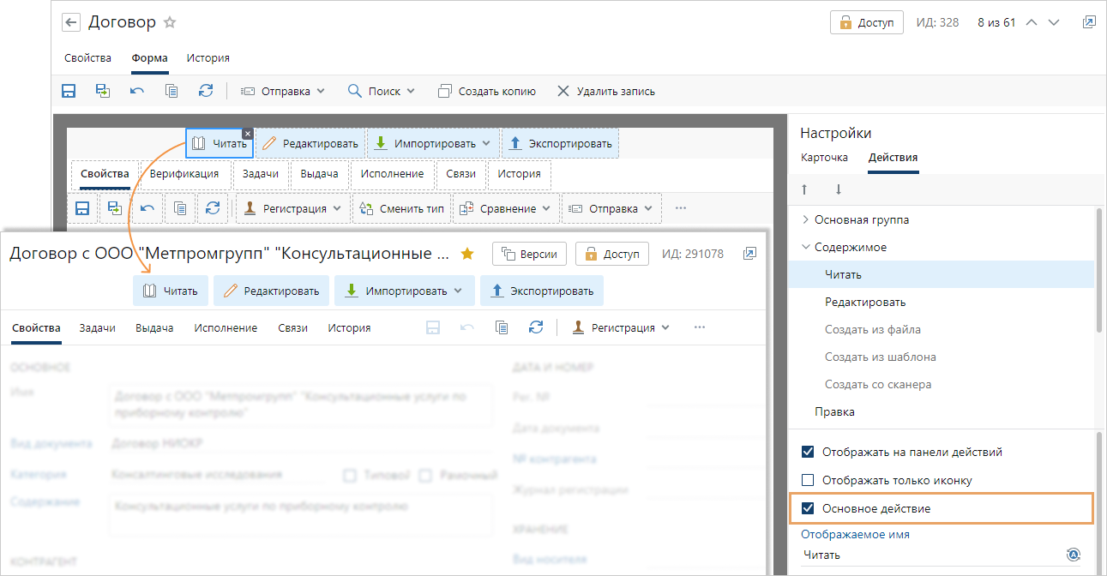Expand the Основная группа tree node
Image resolution: width=1107 pixels, height=576 pixels.
point(806,219)
